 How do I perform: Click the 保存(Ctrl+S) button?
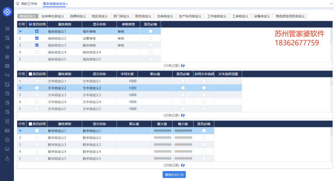[173, 174]
